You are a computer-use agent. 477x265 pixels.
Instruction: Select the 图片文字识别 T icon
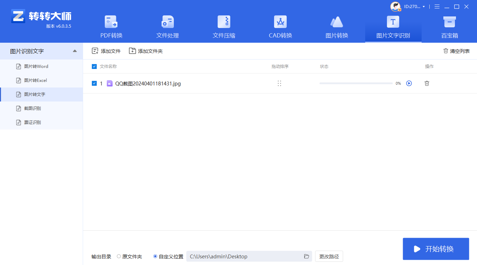[x=393, y=22]
